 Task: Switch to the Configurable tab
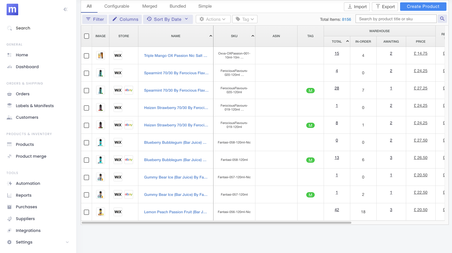116,6
